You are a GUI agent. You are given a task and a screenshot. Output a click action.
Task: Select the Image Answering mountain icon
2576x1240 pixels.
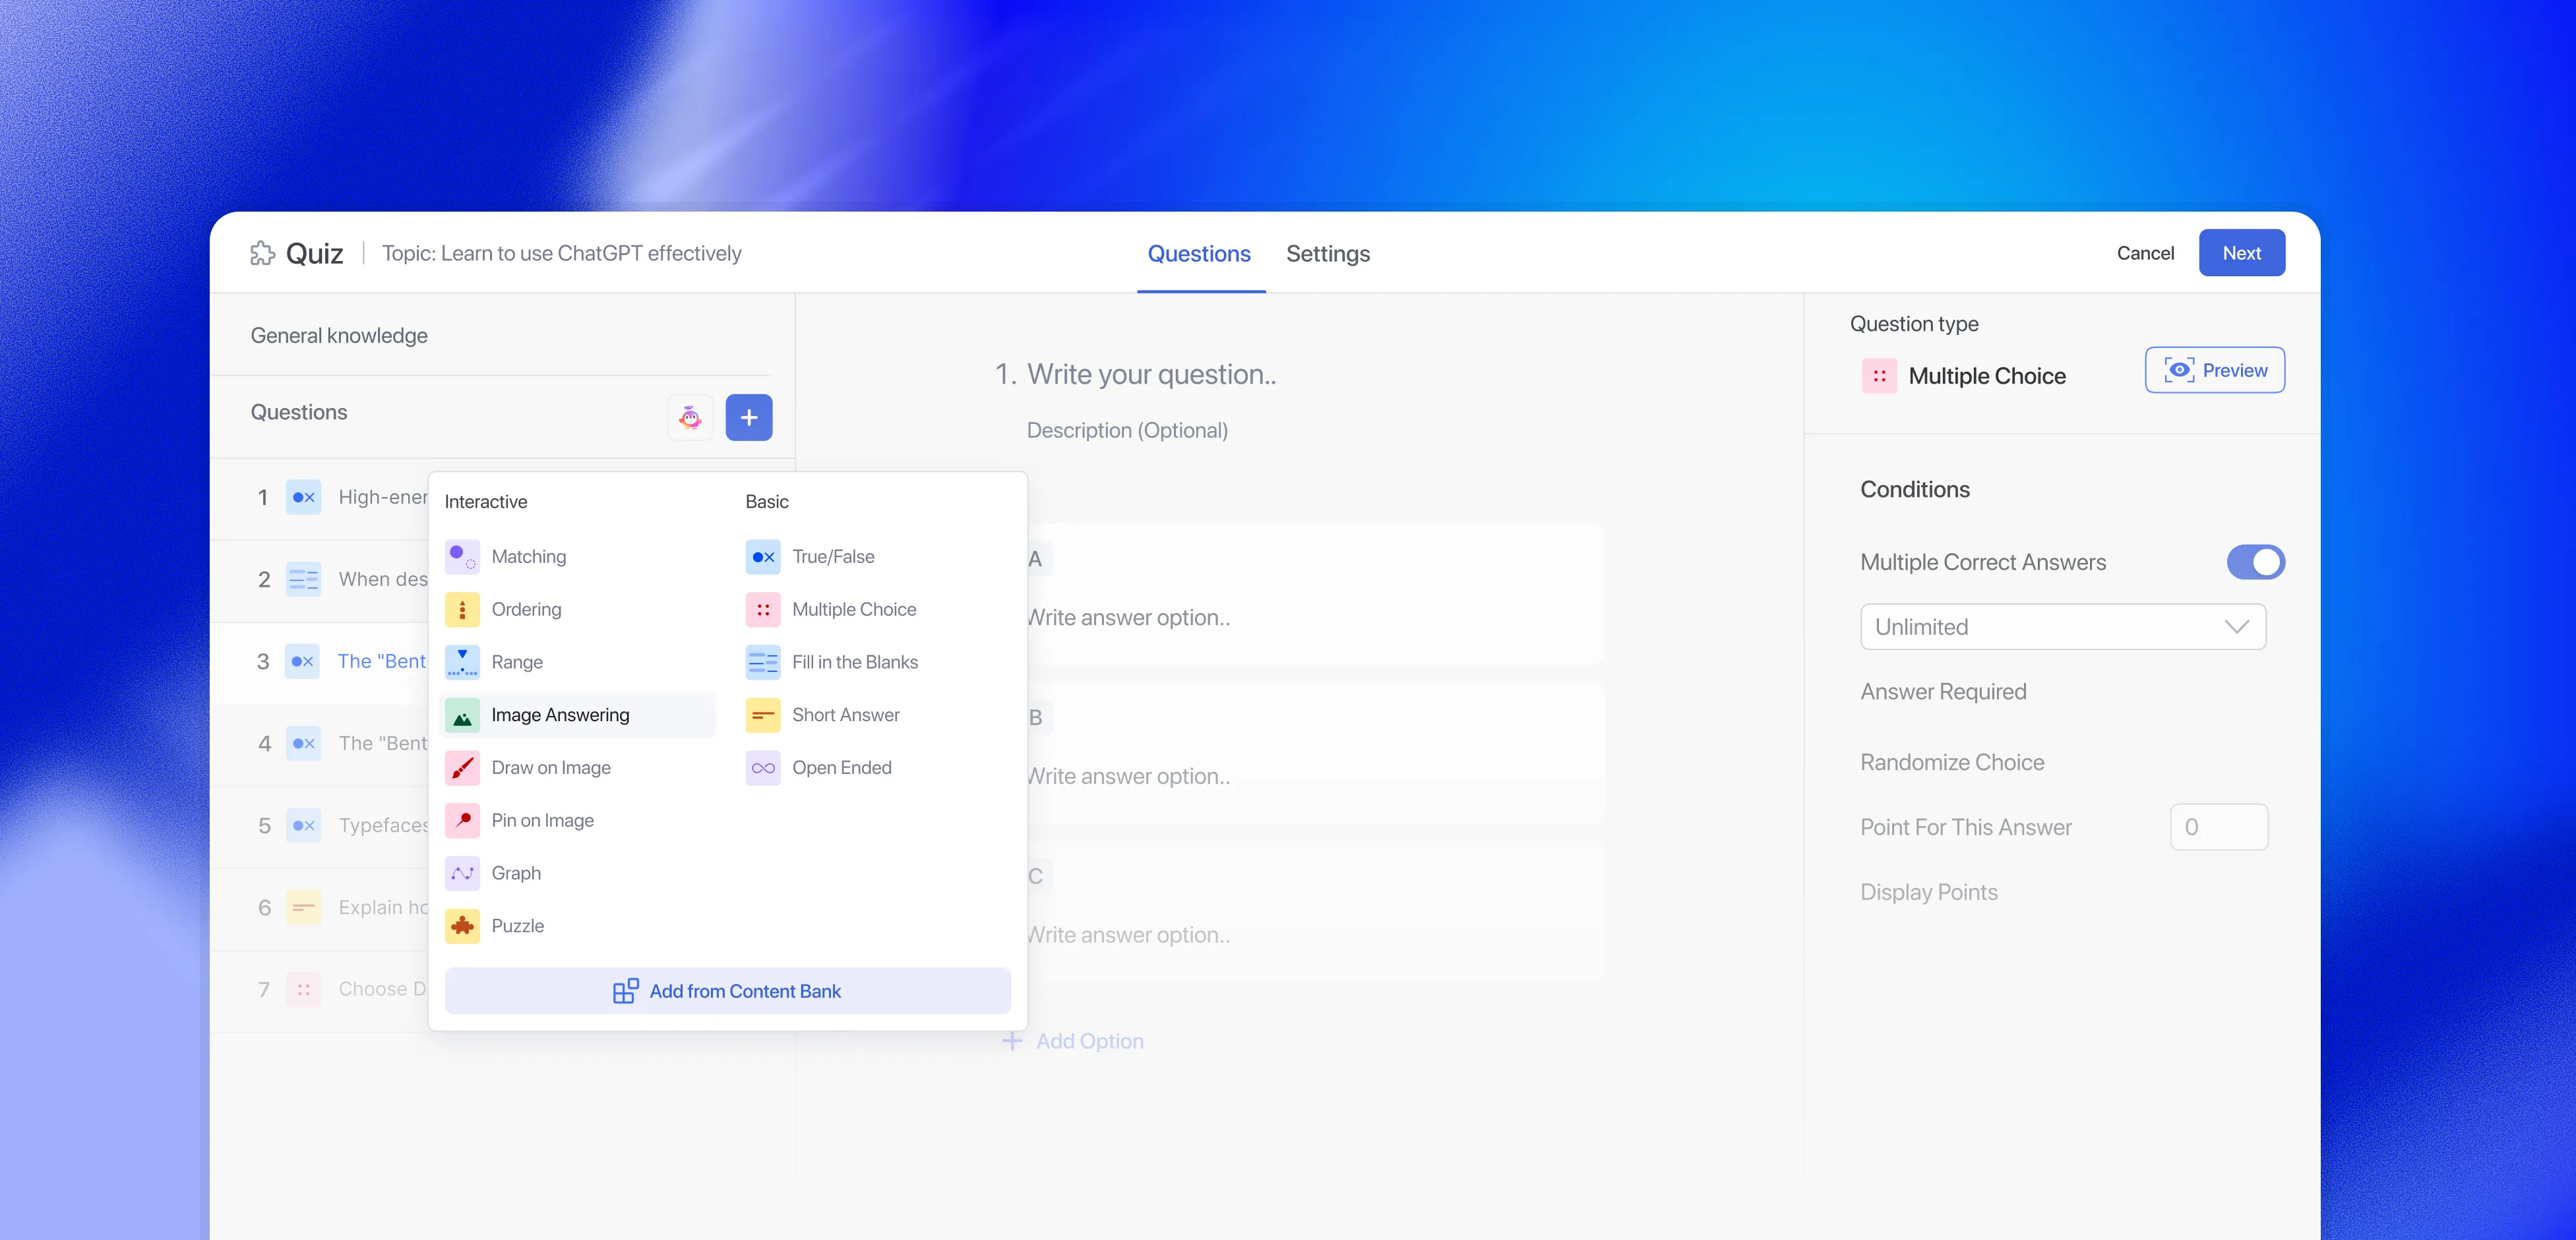(462, 715)
